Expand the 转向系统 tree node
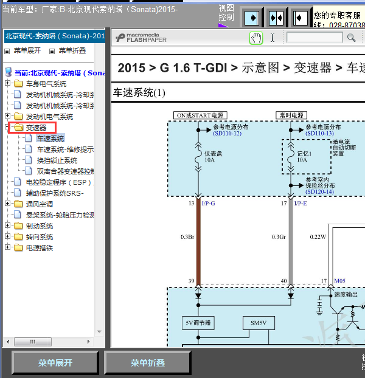 7,236
